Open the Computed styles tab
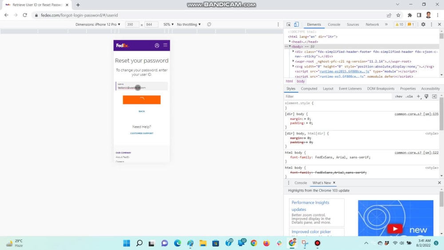This screenshot has width=444, height=250. tap(309, 89)
